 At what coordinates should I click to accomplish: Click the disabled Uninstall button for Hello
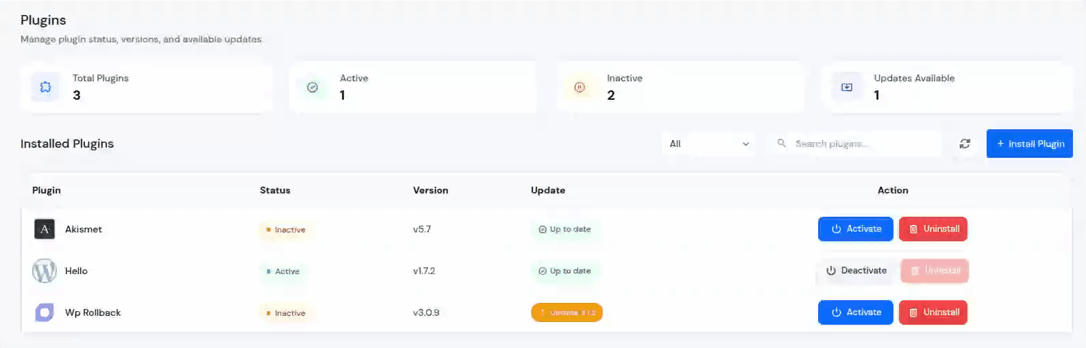935,271
